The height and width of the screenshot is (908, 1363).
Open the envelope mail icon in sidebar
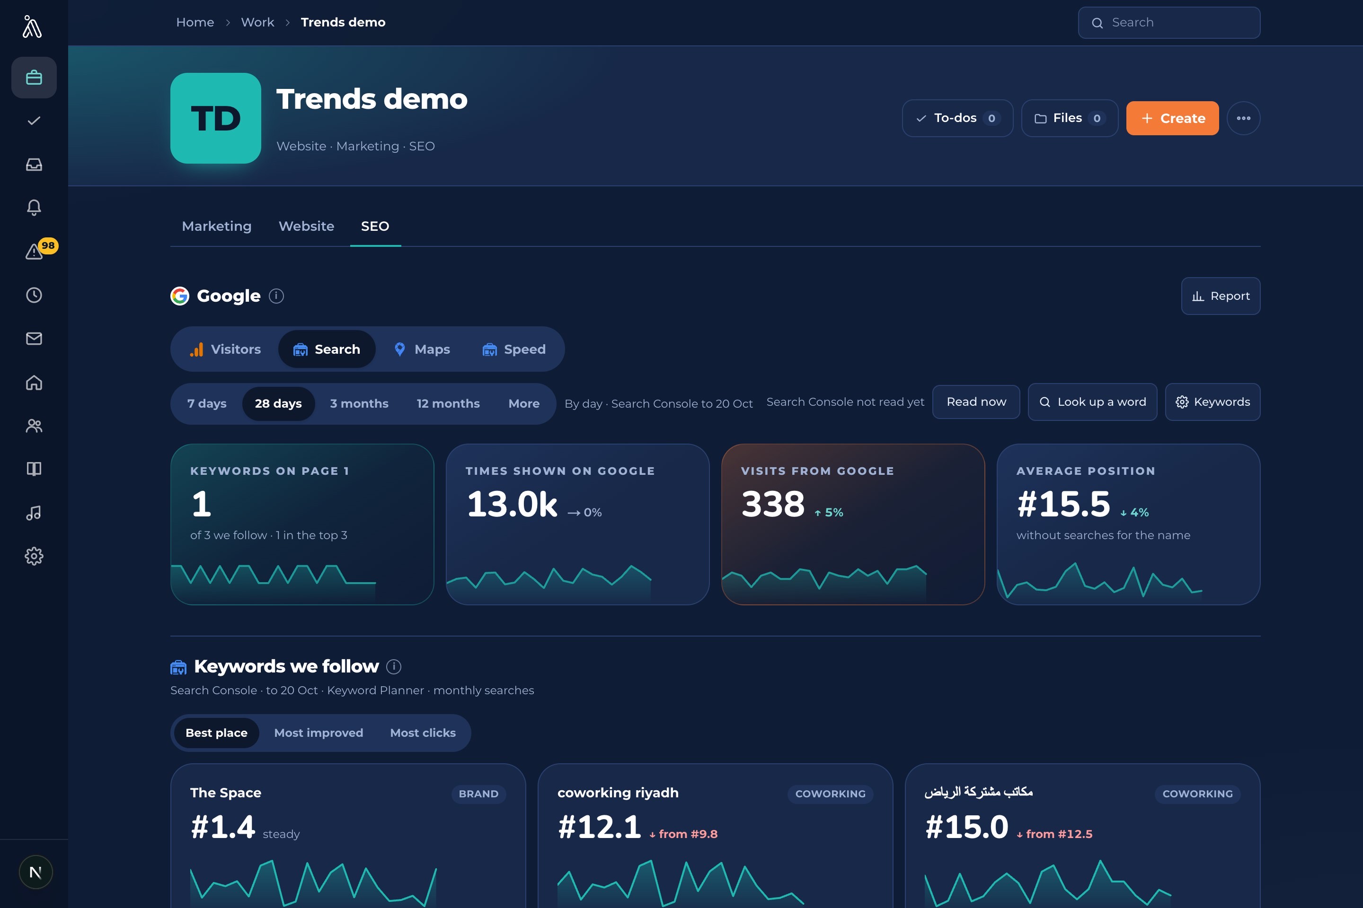[34, 338]
